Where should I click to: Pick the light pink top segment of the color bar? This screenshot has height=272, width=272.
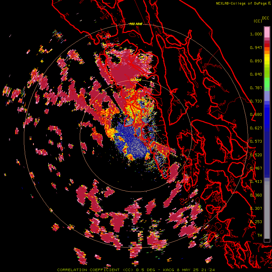point(267,32)
